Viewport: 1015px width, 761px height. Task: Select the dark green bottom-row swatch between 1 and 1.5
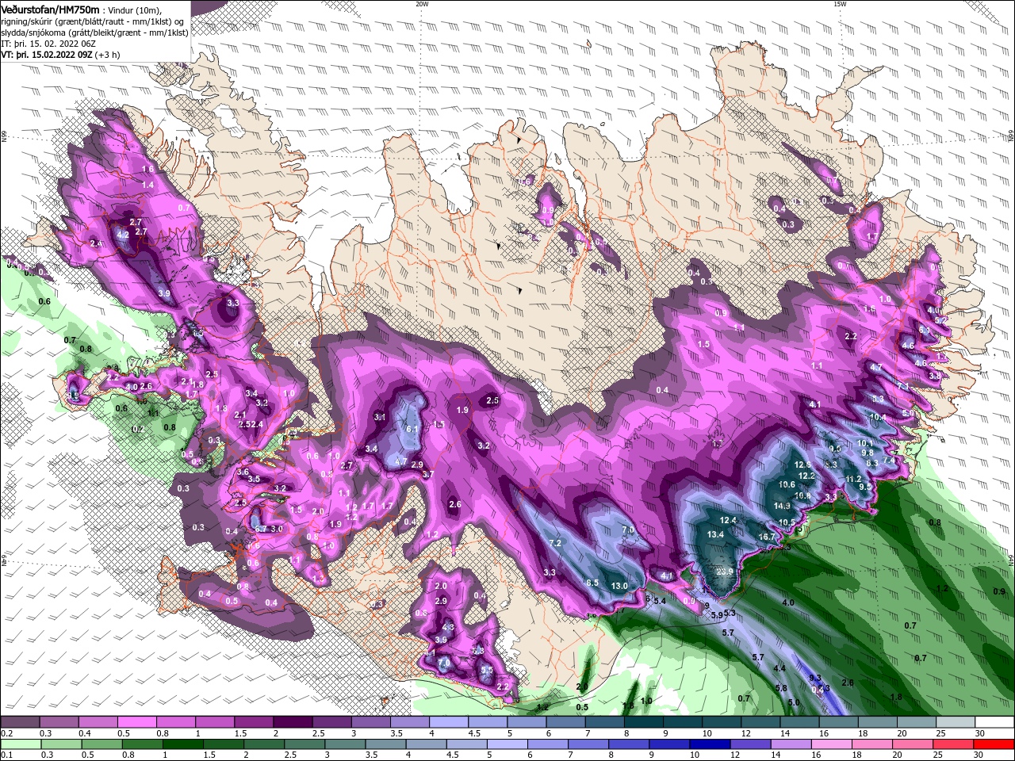(x=182, y=744)
